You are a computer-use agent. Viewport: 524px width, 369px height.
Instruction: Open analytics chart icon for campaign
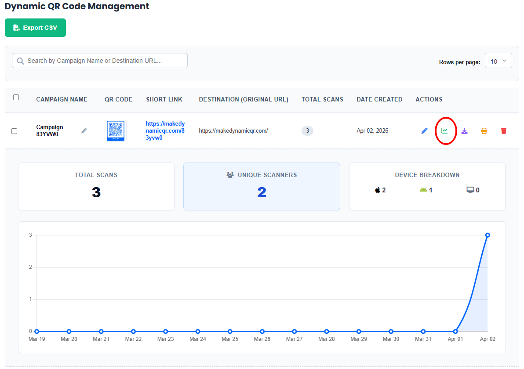444,131
